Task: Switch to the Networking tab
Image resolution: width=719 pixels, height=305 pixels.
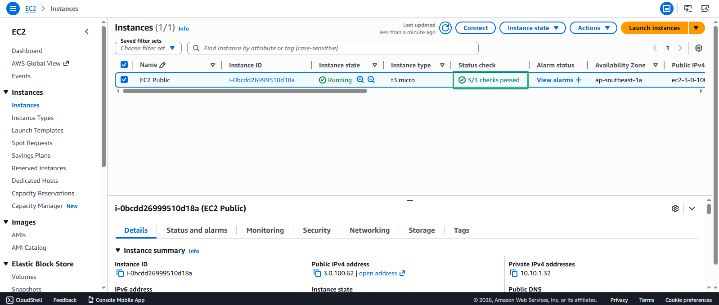Action: [369, 230]
